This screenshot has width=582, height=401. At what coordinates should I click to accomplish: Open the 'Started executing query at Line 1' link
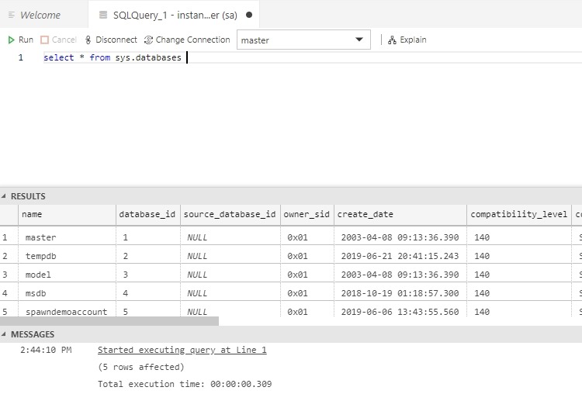point(182,351)
